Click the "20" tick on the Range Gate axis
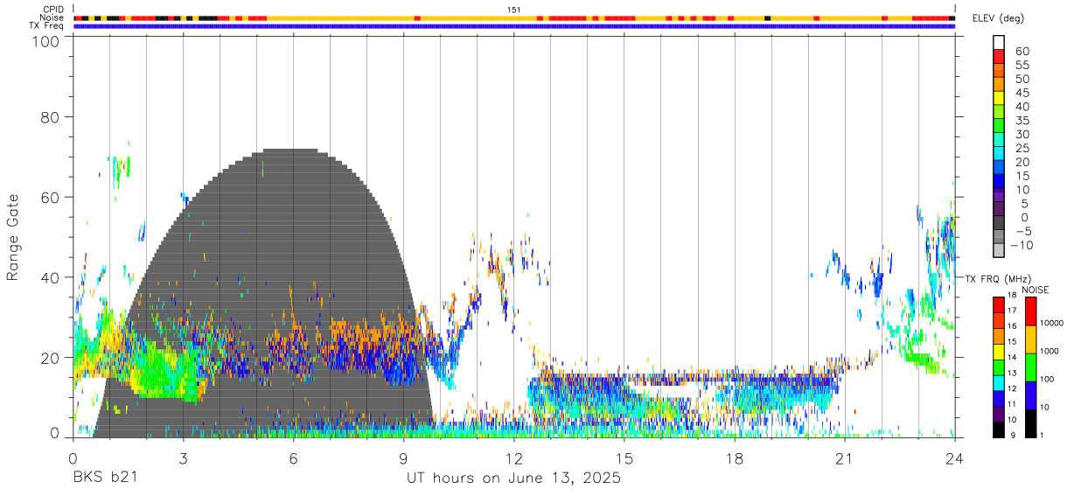Image resolution: width=1074 pixels, height=496 pixels. pyautogui.click(x=50, y=358)
